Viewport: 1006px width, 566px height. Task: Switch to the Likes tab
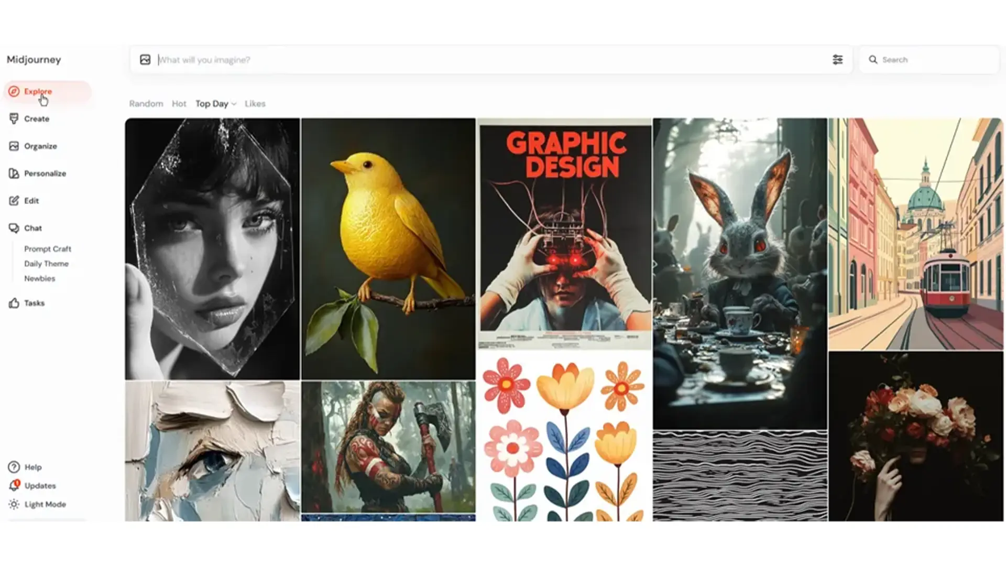[255, 104]
